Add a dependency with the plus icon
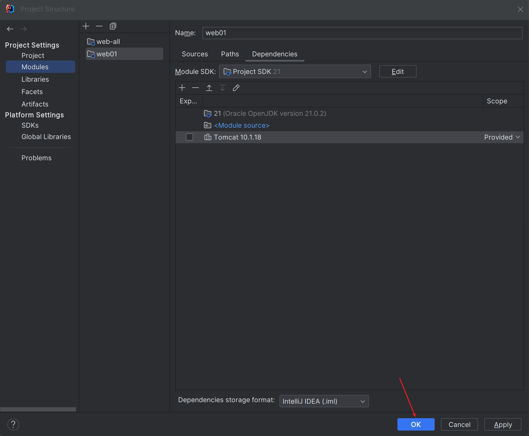529x436 pixels. click(182, 88)
